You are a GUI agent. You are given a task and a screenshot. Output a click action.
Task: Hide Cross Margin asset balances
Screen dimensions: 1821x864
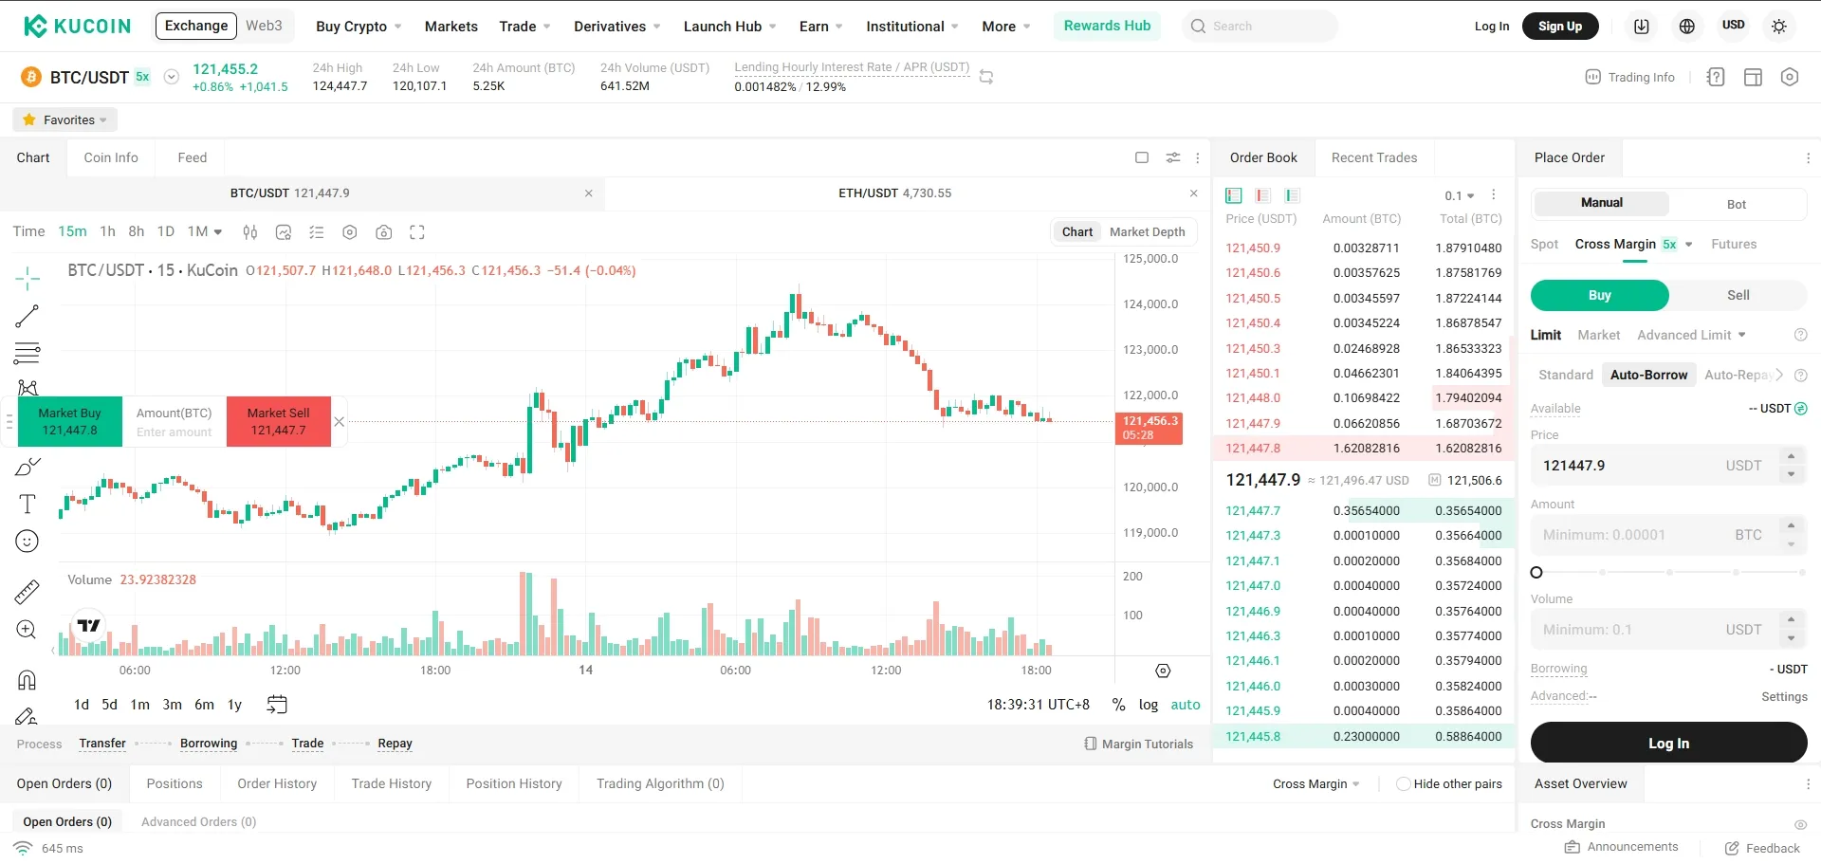(x=1800, y=825)
